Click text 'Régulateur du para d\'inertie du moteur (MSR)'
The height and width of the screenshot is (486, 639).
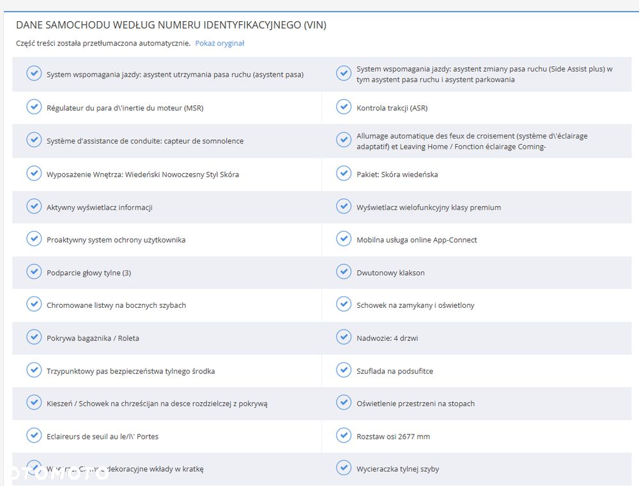coord(125,108)
